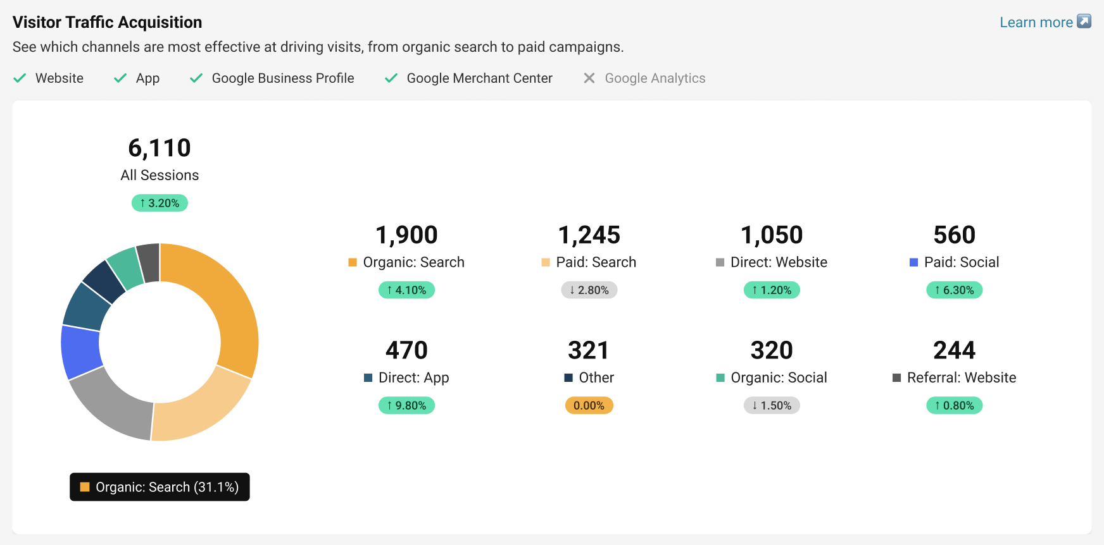
Task: Click the 1,245 Paid: Search value
Action: (x=589, y=235)
